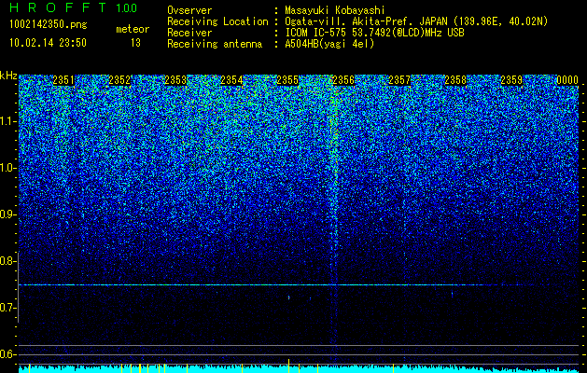Click the 2352 time label
587x373 pixels.
point(119,80)
